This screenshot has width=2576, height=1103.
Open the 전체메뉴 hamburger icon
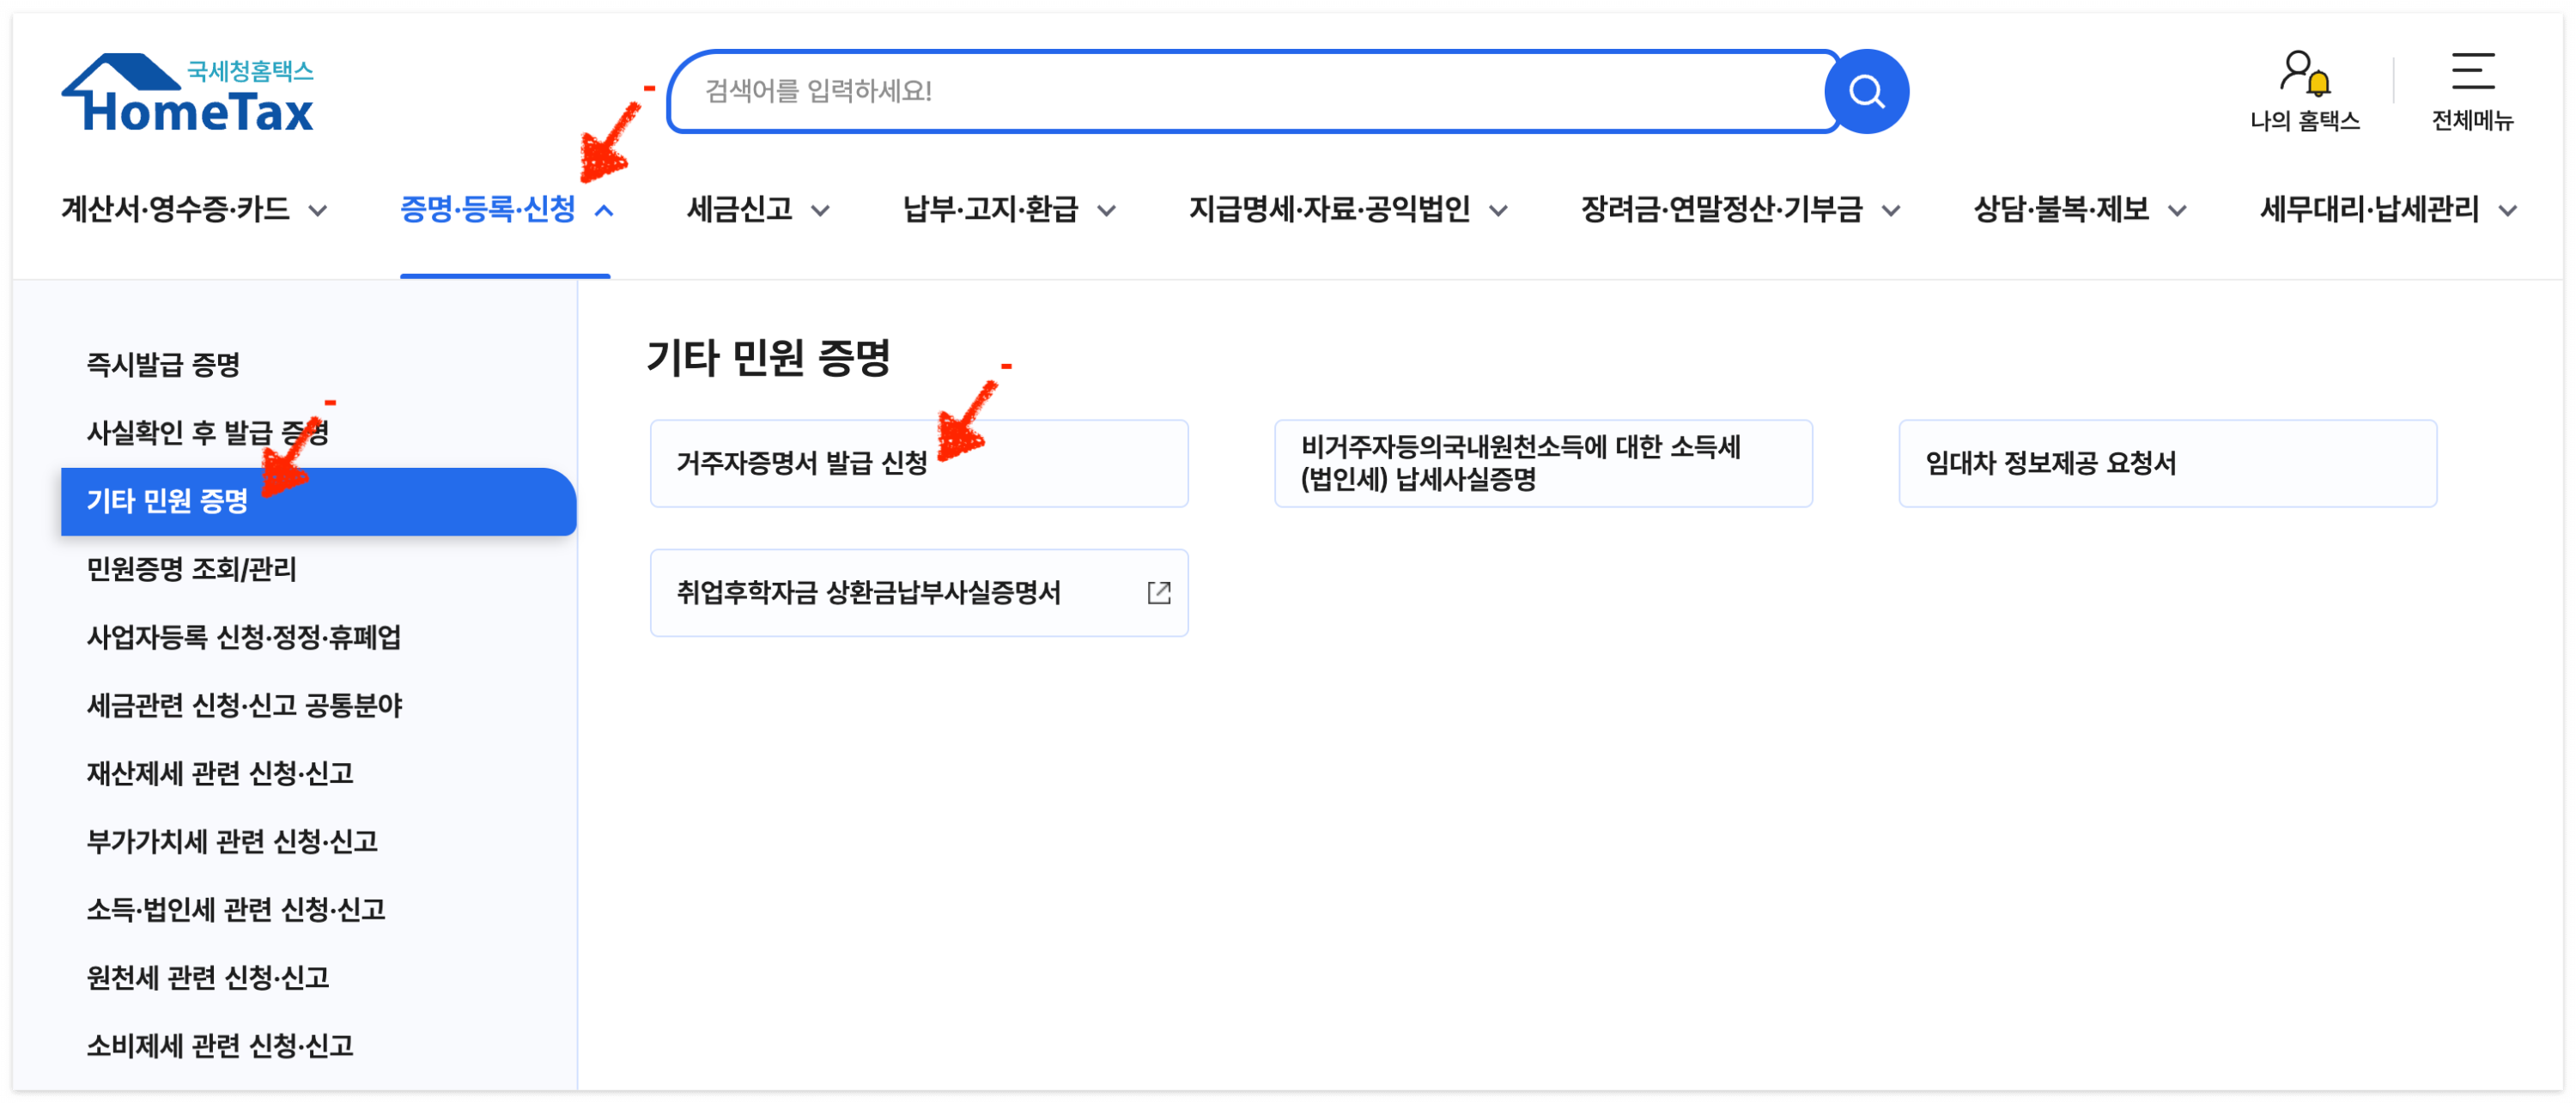tap(2472, 71)
